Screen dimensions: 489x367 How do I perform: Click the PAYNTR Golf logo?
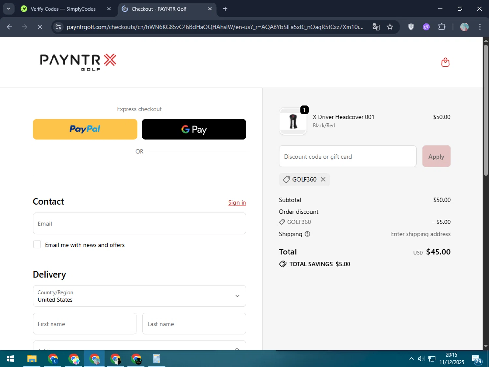pyautogui.click(x=78, y=62)
